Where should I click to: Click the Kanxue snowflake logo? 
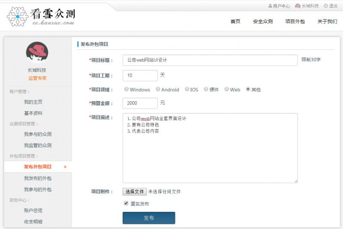point(18,17)
